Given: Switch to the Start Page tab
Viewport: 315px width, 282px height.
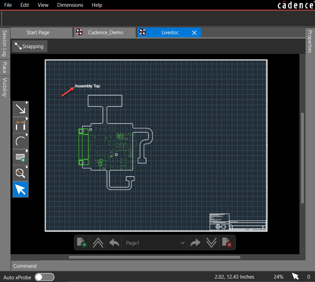Looking at the screenshot, I should click(41, 33).
